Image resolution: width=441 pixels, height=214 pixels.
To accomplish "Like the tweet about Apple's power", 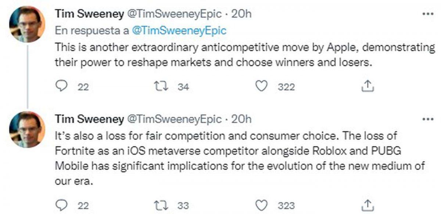I will point(261,87).
